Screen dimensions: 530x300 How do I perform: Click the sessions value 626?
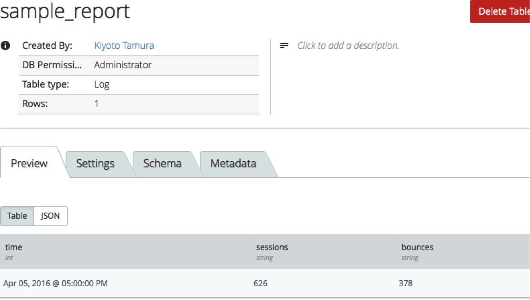click(x=261, y=283)
